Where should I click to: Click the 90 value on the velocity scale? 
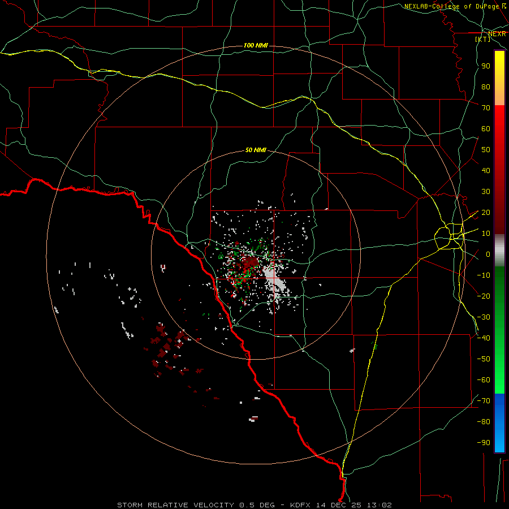(486, 66)
